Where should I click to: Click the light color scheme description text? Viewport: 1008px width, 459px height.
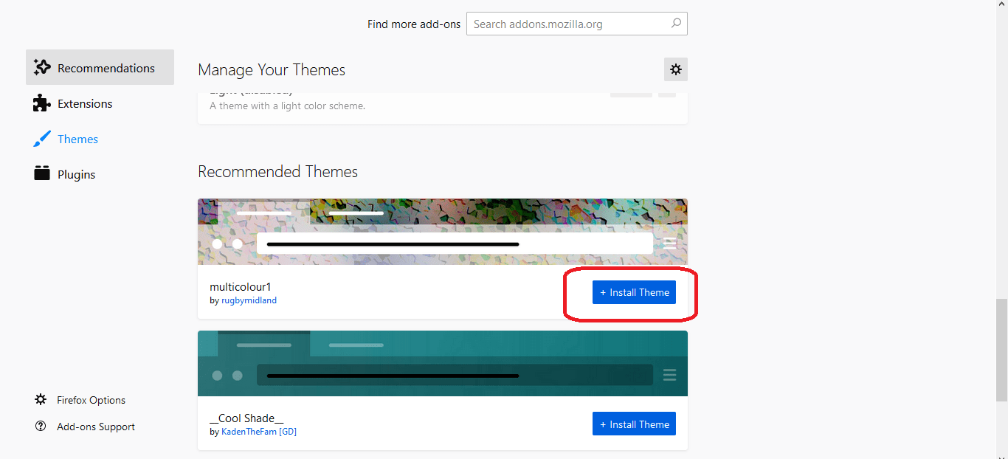point(287,106)
